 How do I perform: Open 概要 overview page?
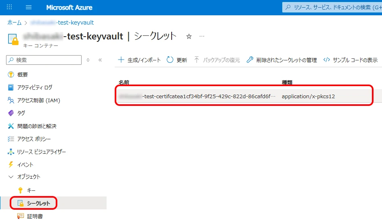click(x=22, y=75)
